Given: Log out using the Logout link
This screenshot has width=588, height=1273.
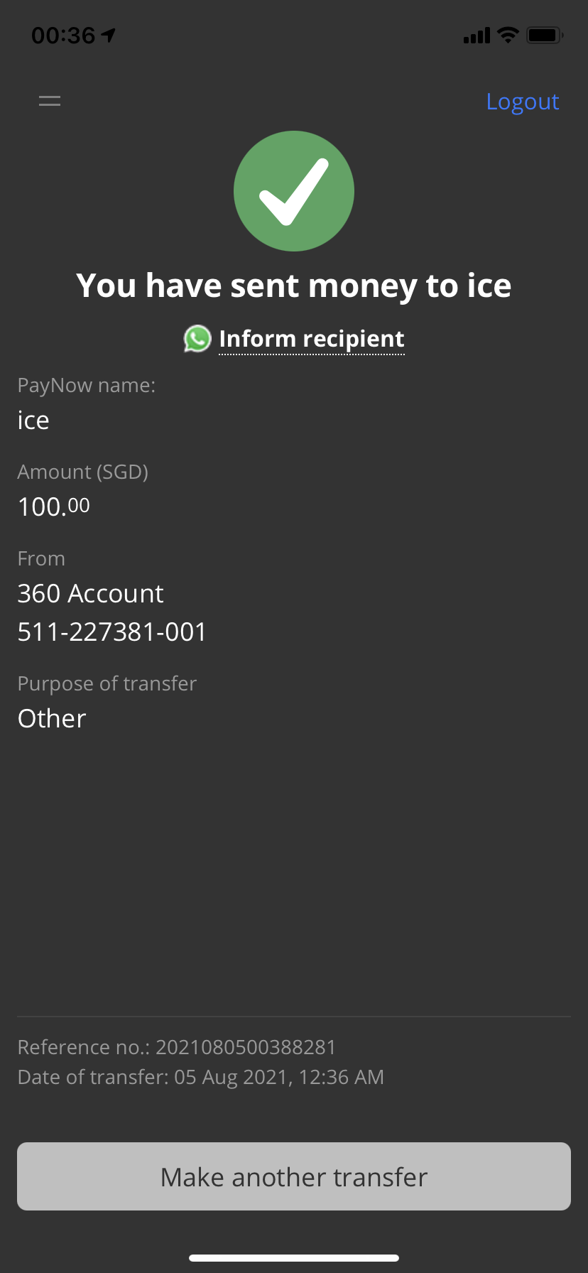Looking at the screenshot, I should 523,102.
